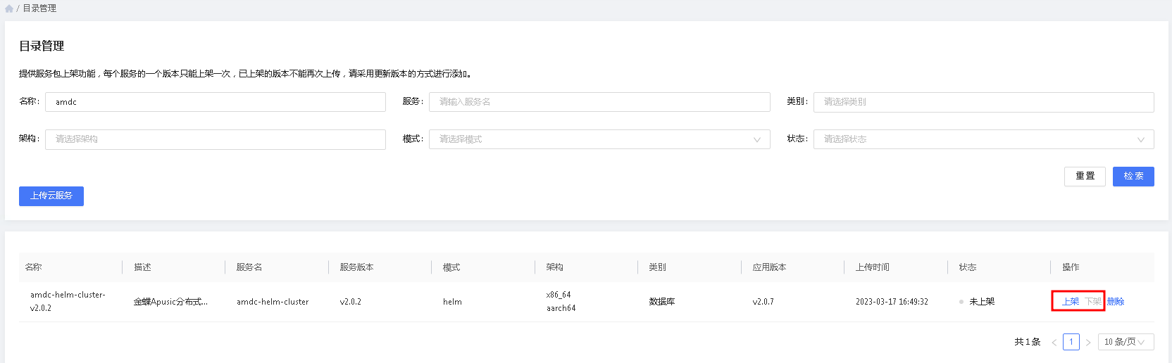Click the home icon in the breadcrumb

click(9, 8)
